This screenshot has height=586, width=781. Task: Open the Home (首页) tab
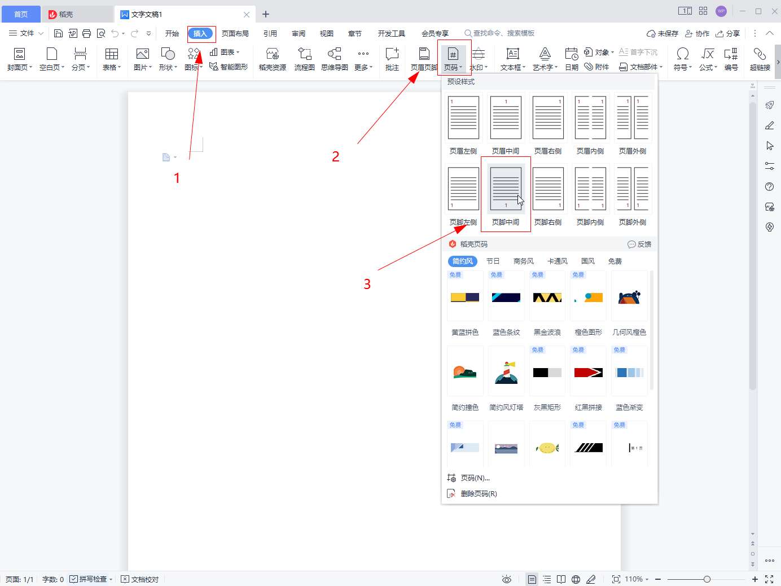click(x=21, y=14)
